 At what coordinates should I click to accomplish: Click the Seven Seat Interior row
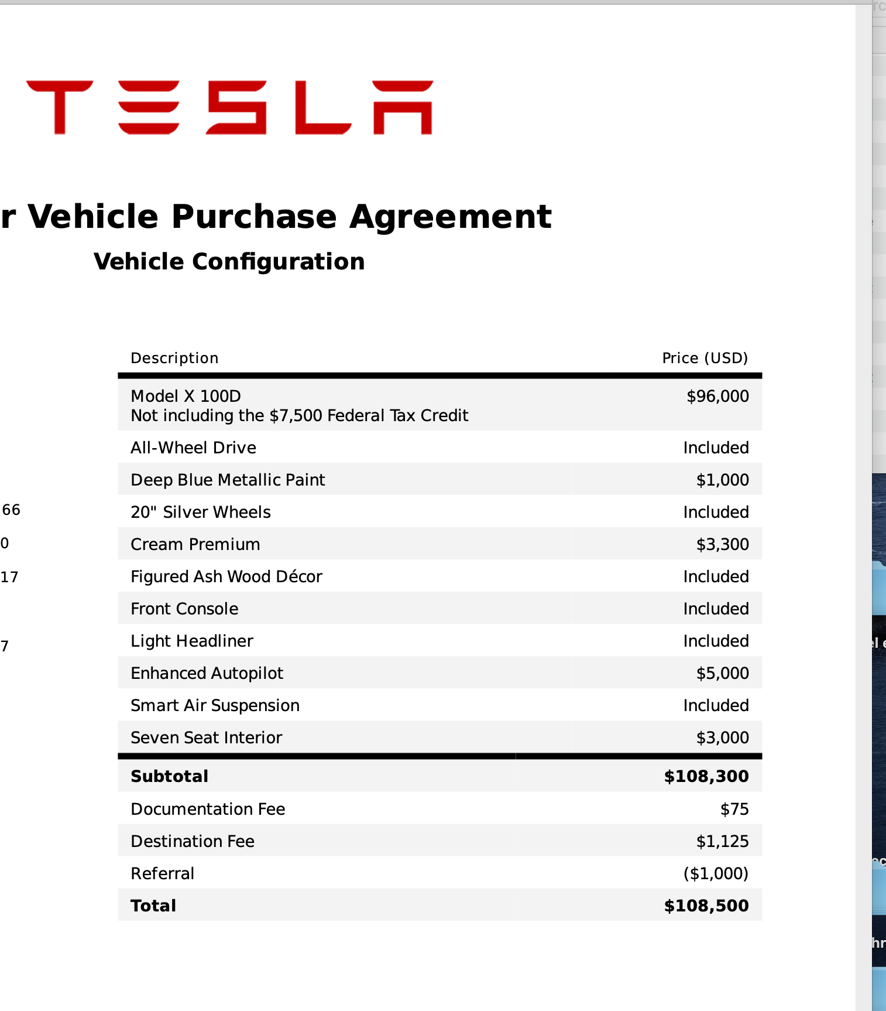point(206,737)
